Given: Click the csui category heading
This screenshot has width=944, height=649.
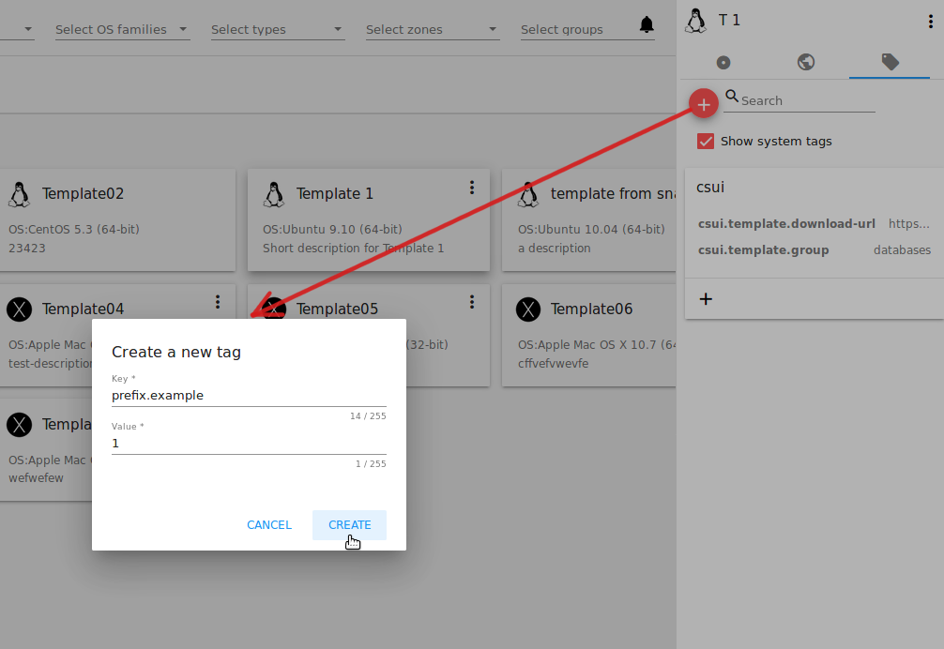Looking at the screenshot, I should pos(710,187).
